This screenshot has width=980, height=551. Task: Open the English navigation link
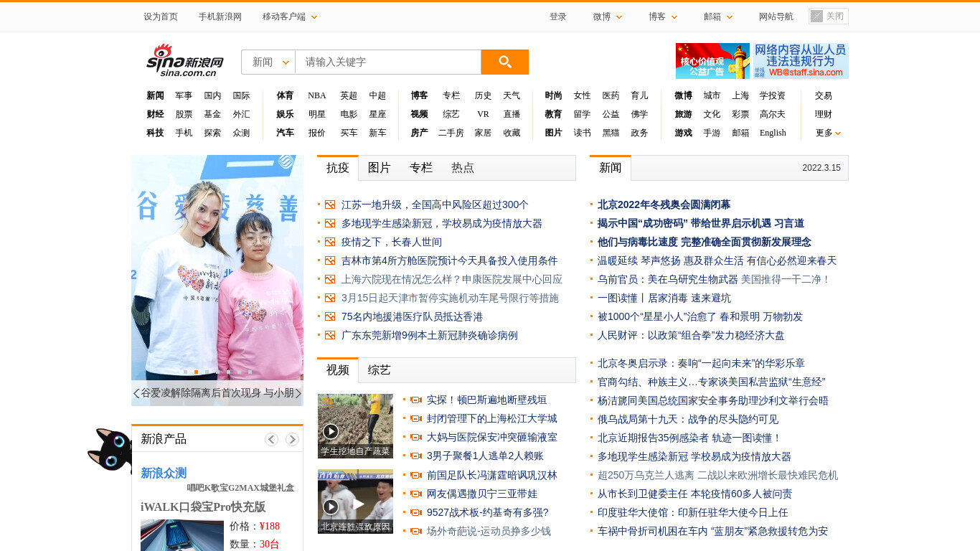pos(773,133)
